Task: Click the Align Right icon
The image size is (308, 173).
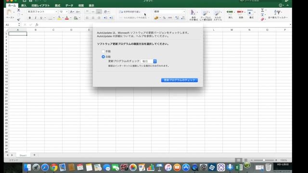Action: coord(99,18)
